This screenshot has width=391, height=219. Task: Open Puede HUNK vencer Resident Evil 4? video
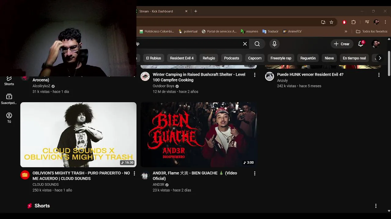(x=310, y=75)
